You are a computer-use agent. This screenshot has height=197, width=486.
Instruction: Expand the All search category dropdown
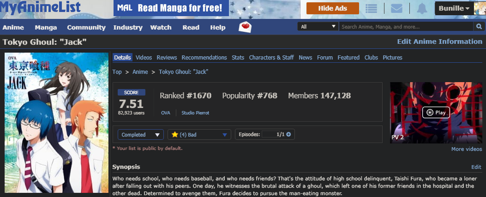click(x=318, y=27)
